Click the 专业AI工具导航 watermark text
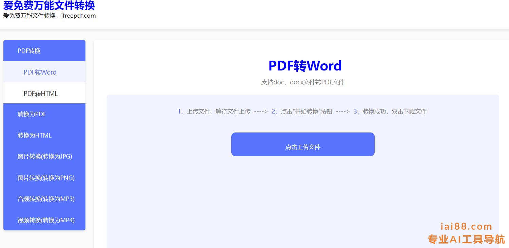 [x=466, y=239]
